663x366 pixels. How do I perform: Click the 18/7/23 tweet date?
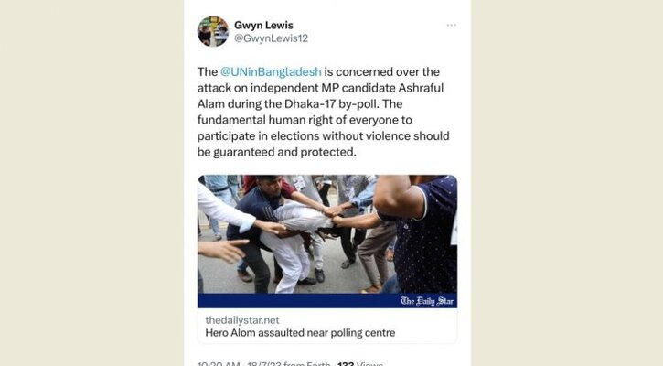click(264, 364)
